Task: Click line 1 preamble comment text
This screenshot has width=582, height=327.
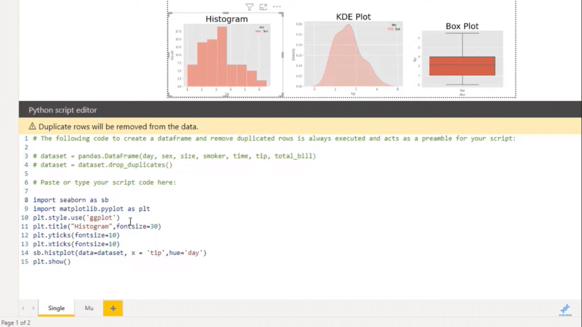Action: pos(275,138)
